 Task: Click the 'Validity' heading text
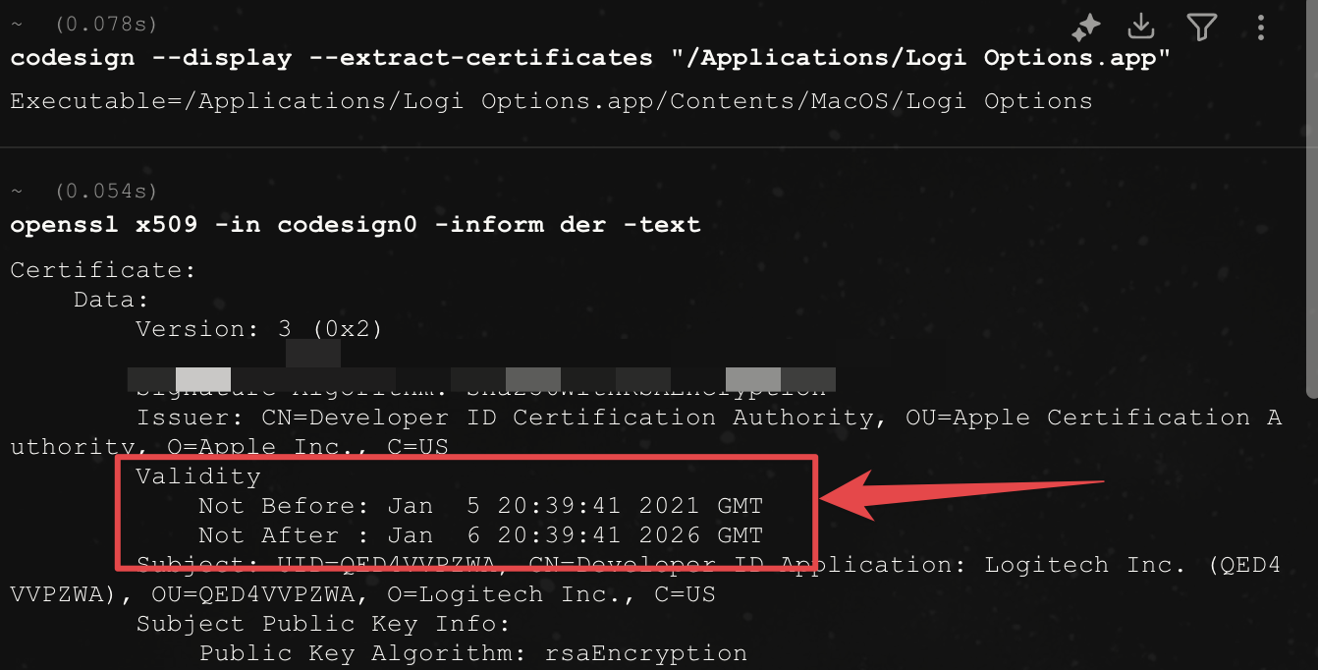pyautogui.click(x=198, y=476)
